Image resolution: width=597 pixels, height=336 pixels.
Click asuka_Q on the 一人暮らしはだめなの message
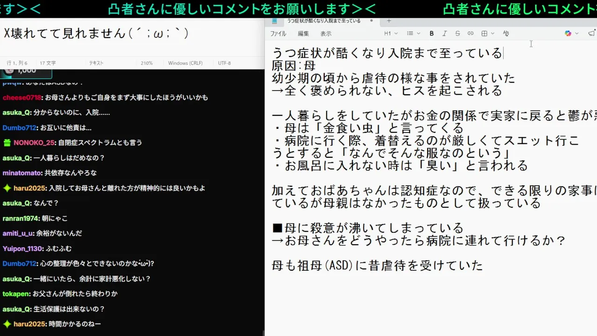(x=17, y=158)
